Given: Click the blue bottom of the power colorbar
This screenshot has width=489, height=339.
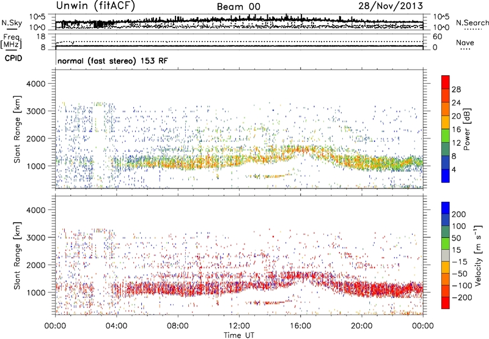Looking at the screenshot, I should pos(446,176).
